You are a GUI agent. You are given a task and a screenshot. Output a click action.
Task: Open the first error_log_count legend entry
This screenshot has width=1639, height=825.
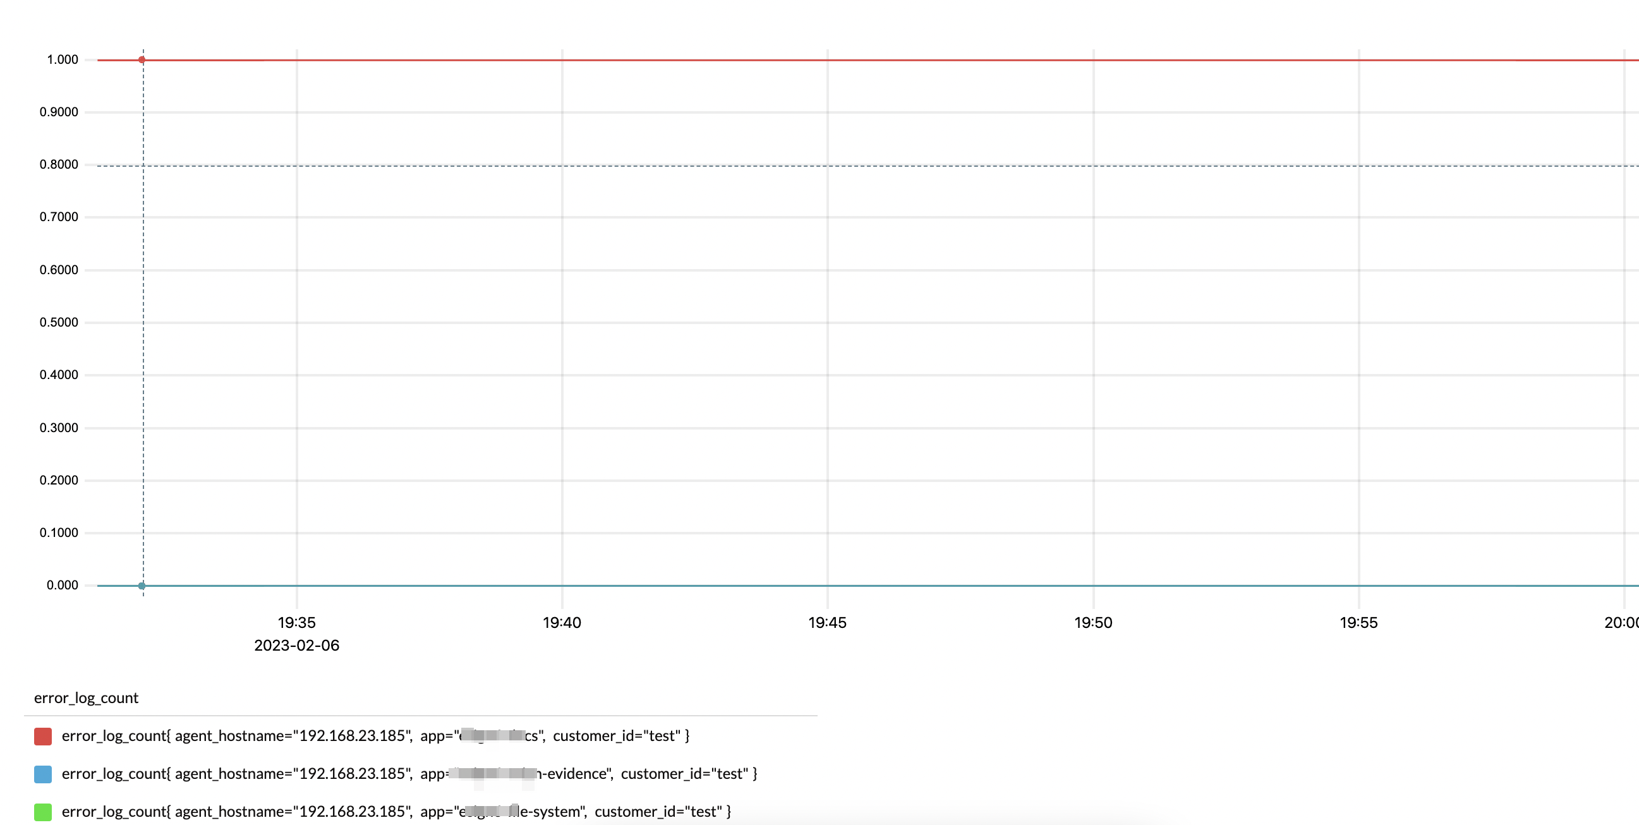click(375, 736)
